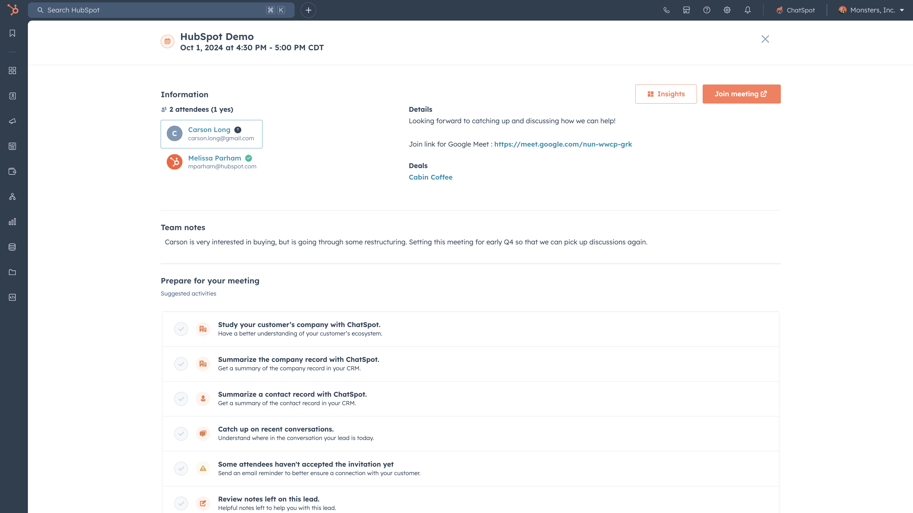
Task: Check off attendees haven't accepted invitation activity
Action: pos(181,468)
